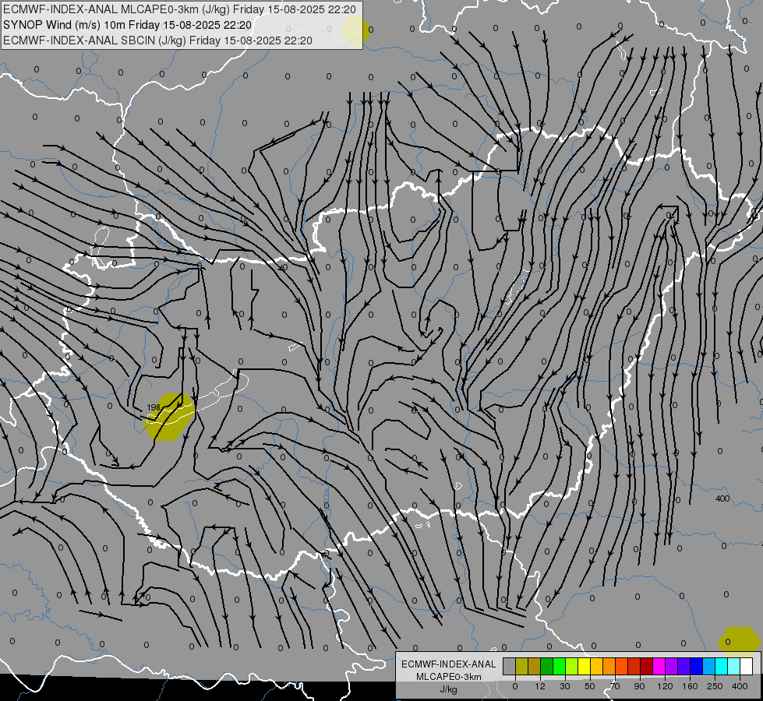The height and width of the screenshot is (701, 763).
Task: Click the J/kg unit label in legend
Action: click(449, 689)
